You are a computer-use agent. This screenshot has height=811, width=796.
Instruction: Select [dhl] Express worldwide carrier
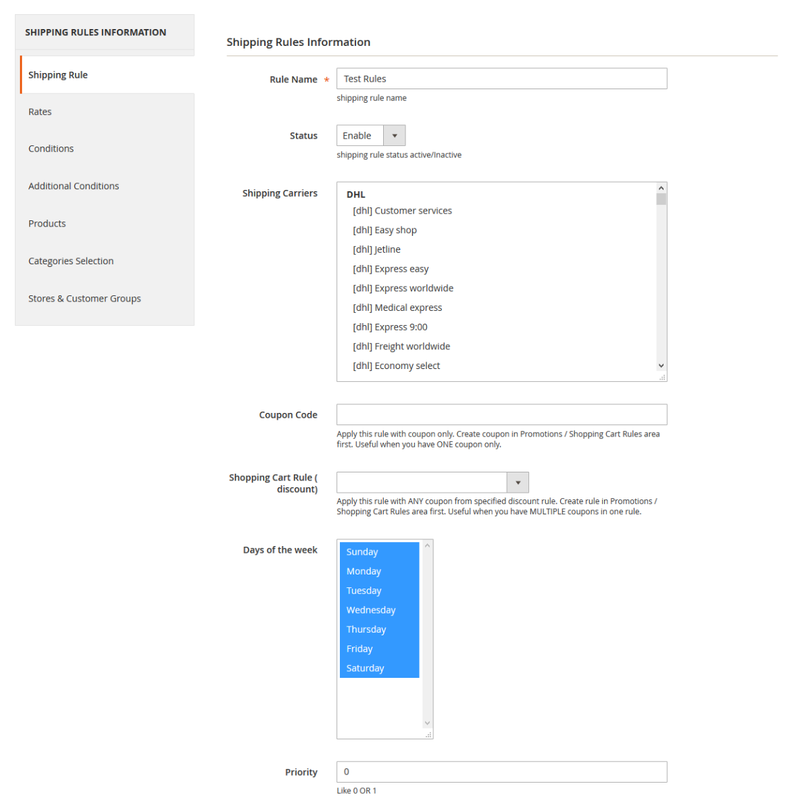click(x=403, y=289)
